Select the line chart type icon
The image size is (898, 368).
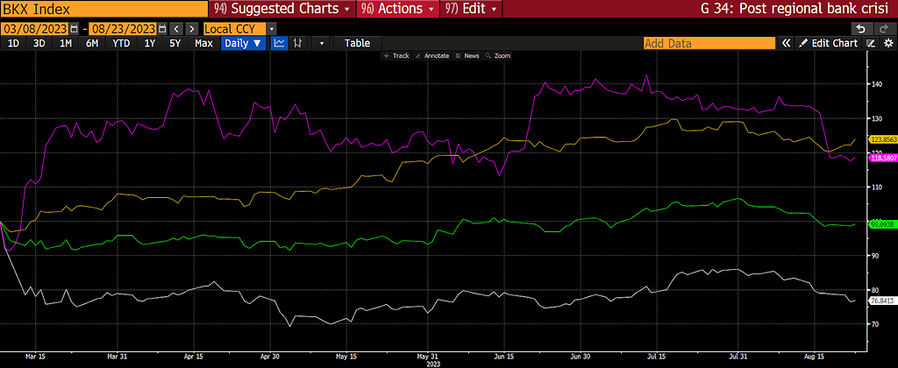279,43
